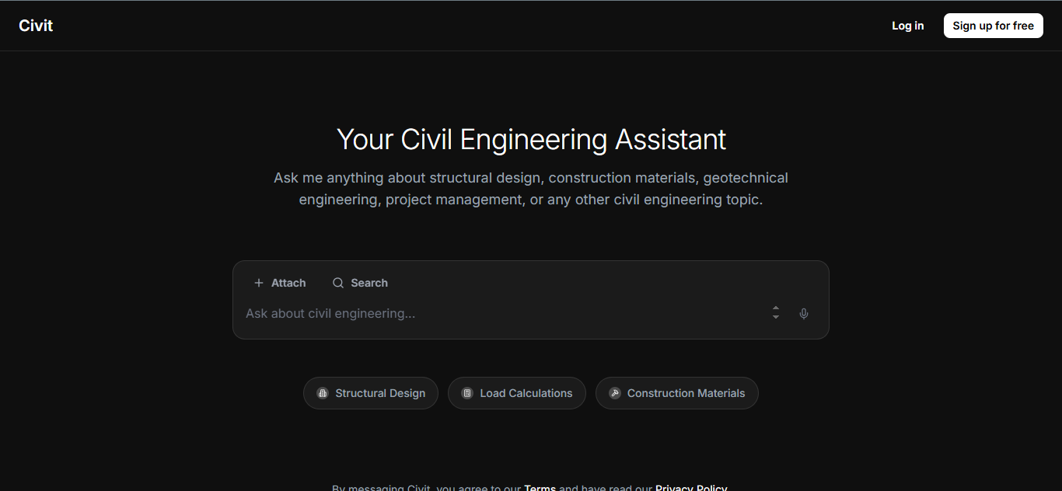The height and width of the screenshot is (491, 1062).
Task: Click the plus Attach button
Action: point(280,283)
